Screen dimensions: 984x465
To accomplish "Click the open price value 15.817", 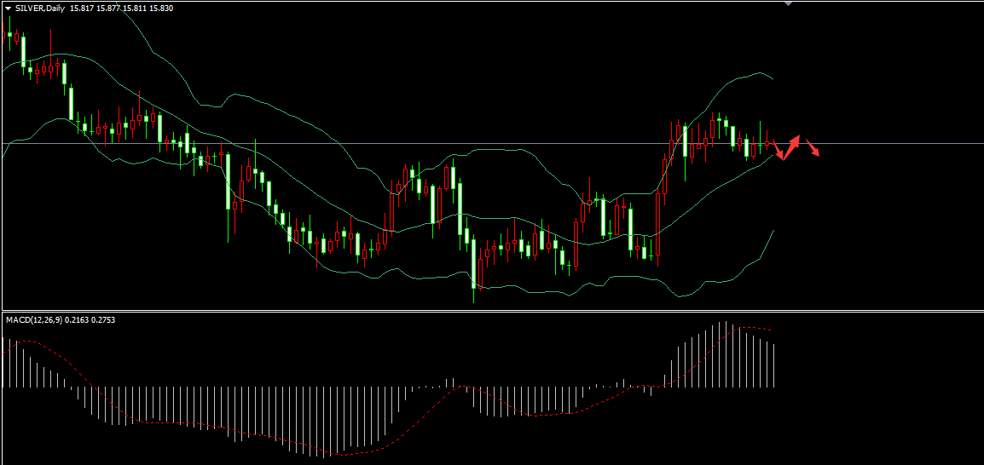I will tap(83, 8).
